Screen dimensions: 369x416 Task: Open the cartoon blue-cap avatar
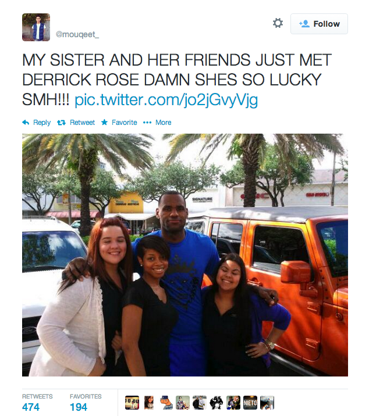(x=166, y=403)
